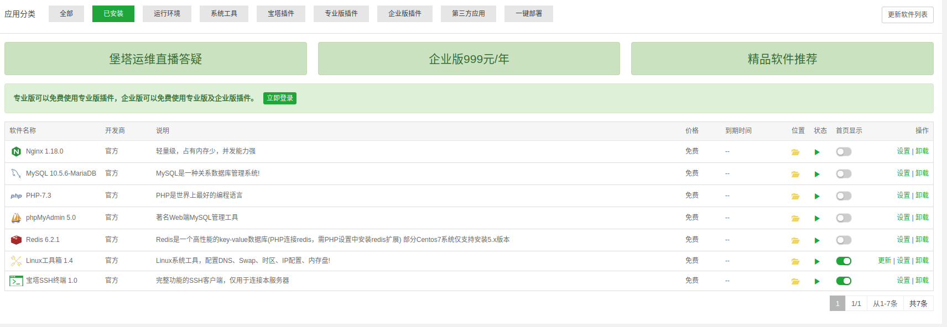Select the 专业版插件 category tab
947x327 pixels.
(x=341, y=13)
